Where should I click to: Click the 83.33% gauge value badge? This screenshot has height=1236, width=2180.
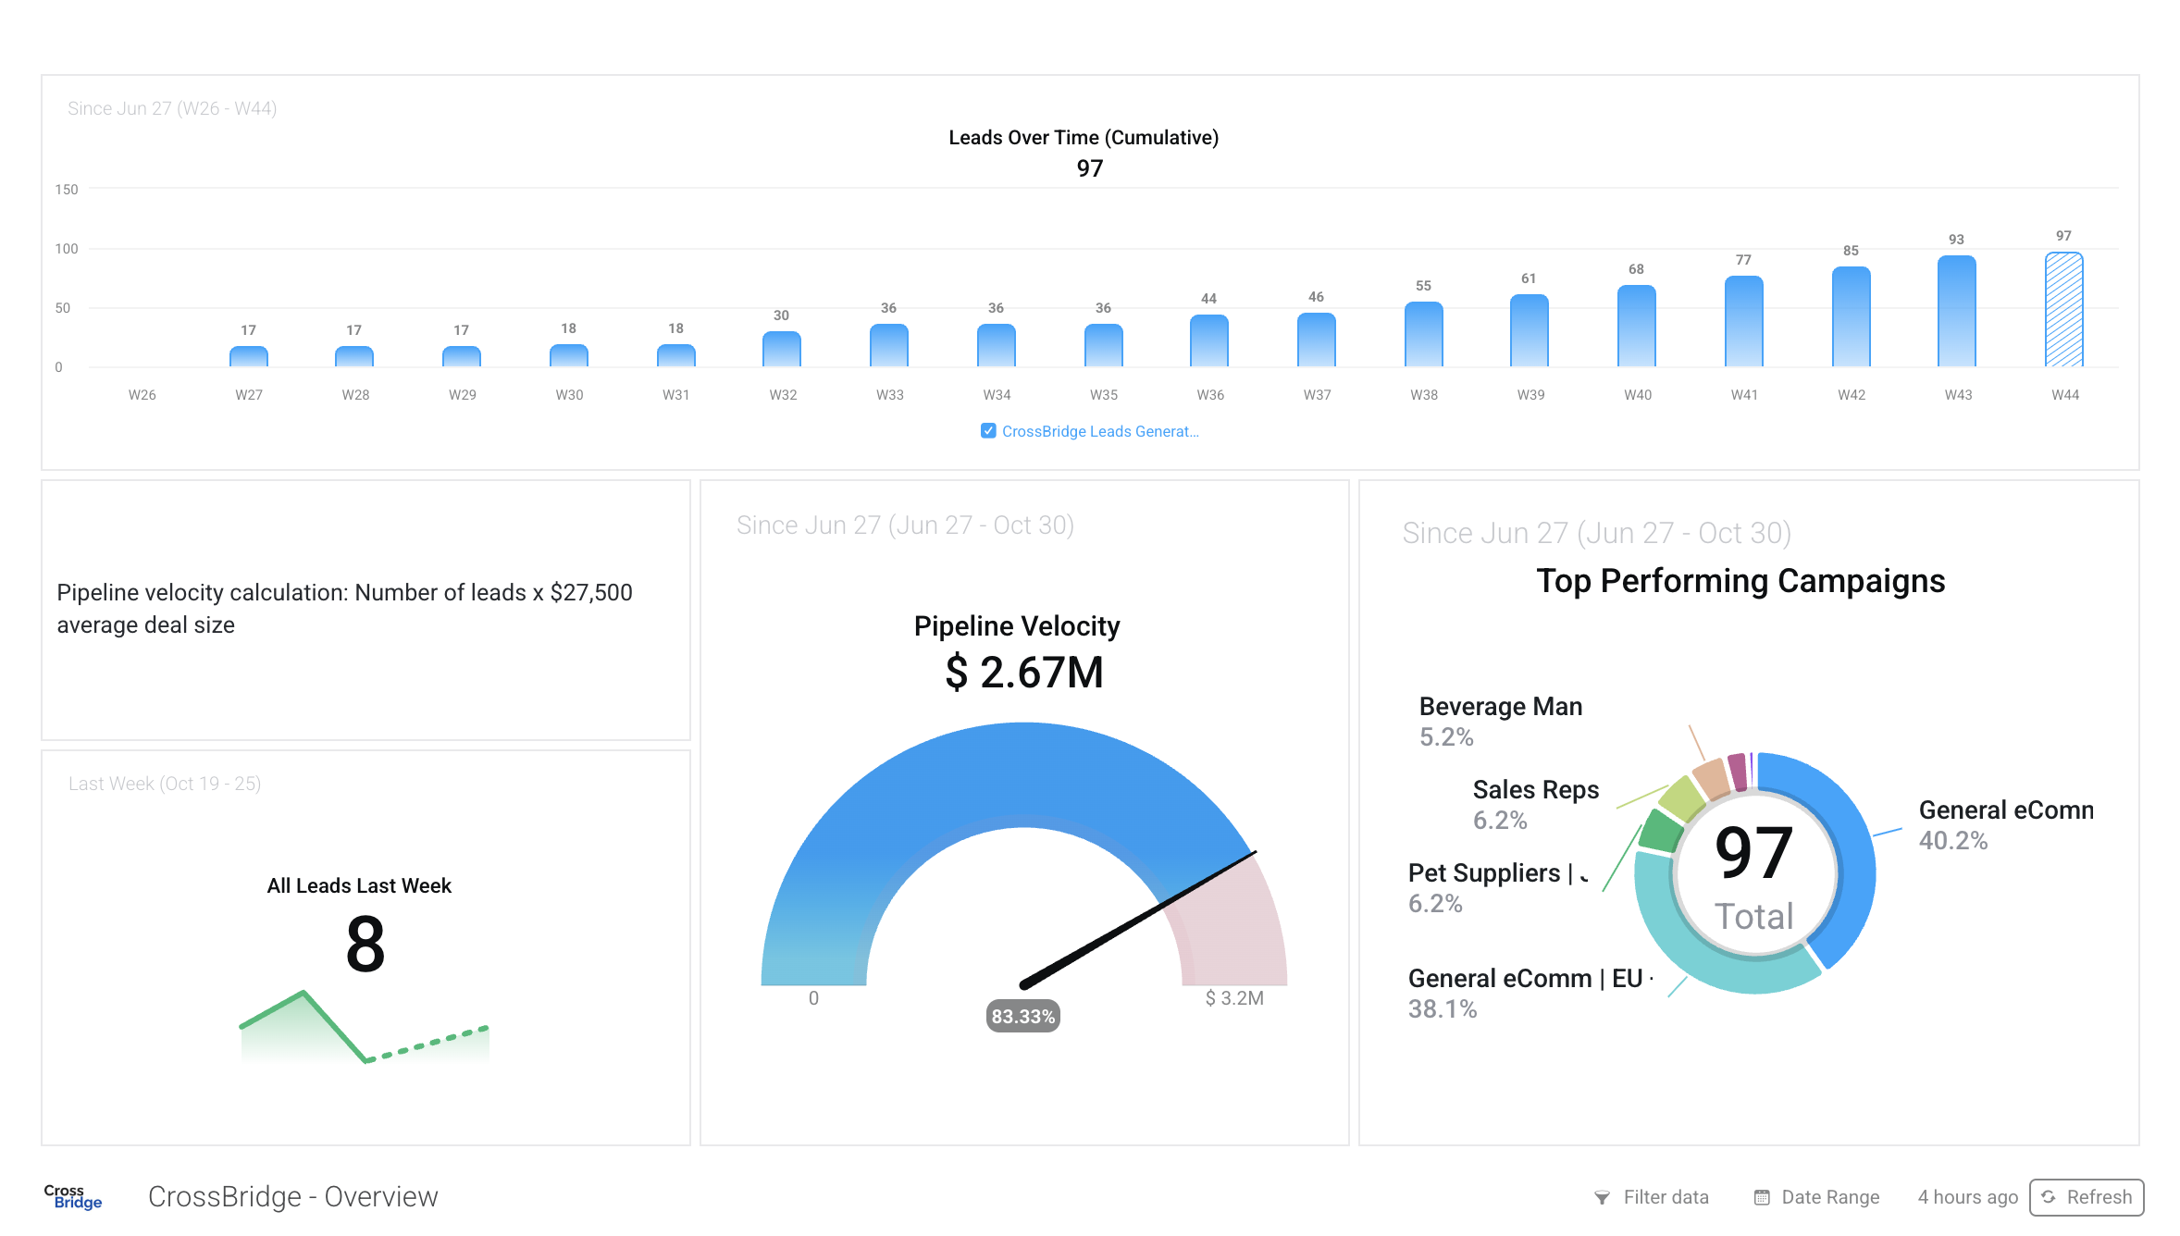pos(1022,1016)
